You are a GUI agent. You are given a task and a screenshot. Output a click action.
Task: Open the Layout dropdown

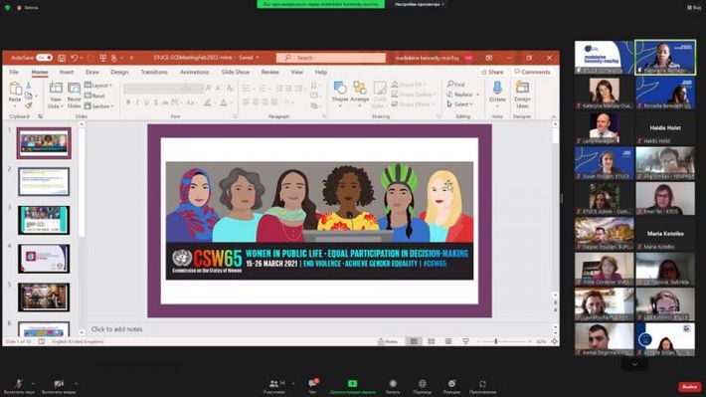pos(98,86)
